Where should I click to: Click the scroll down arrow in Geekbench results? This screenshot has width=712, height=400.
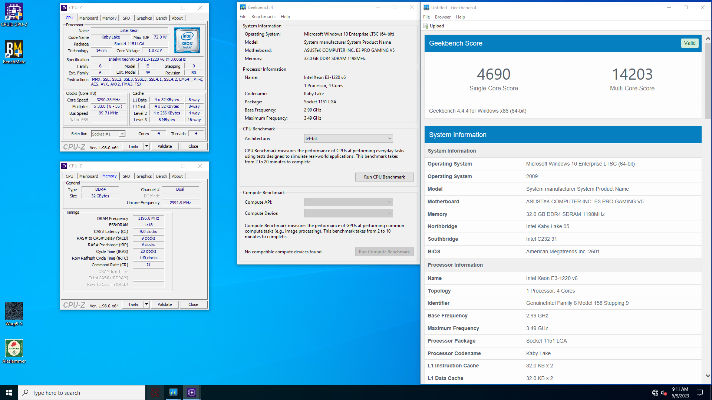tap(708, 376)
